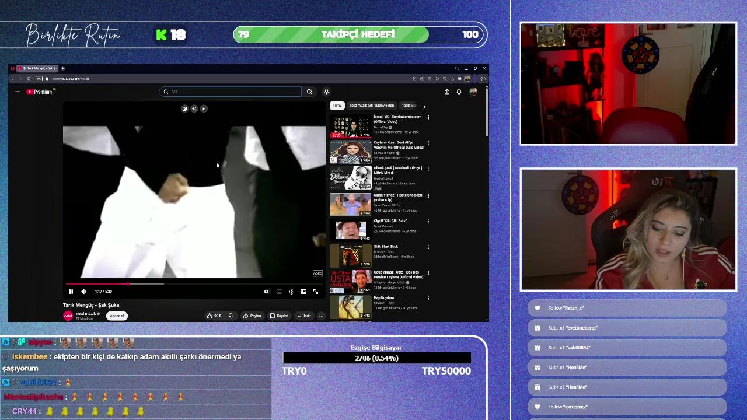Pause the video playback
Screen dimensions: 747x420
(x=71, y=292)
